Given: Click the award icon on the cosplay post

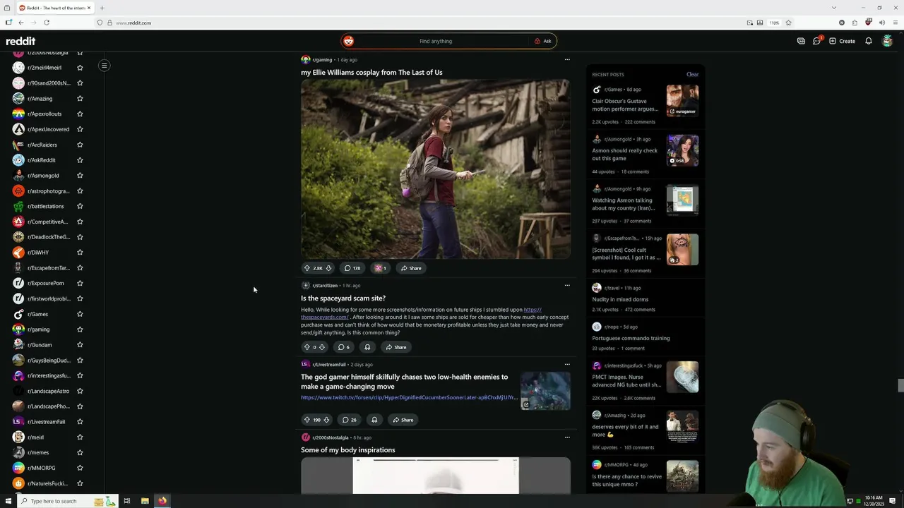Looking at the screenshot, I should click(381, 268).
